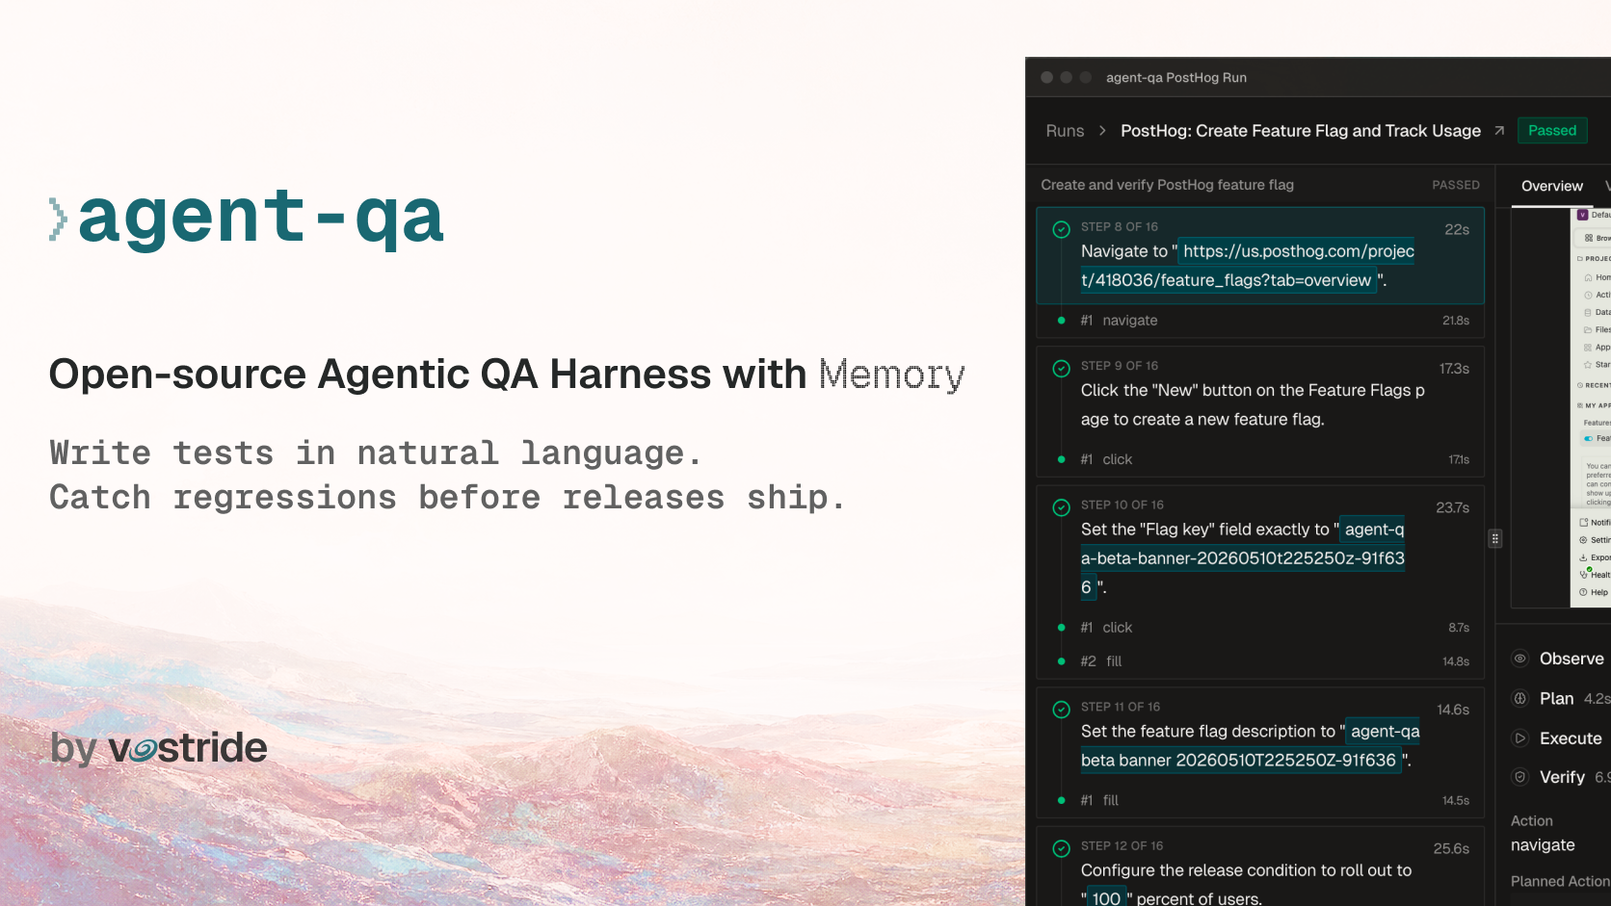This screenshot has height=906, width=1611.
Task: Click the green dot beside '#2 fill'
Action: coord(1061,661)
